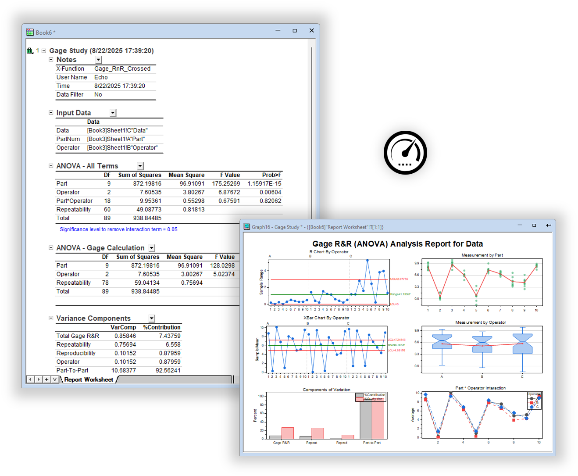
Task: Click the horizontal scrollbar below the report
Action: pyautogui.click(x=175, y=379)
